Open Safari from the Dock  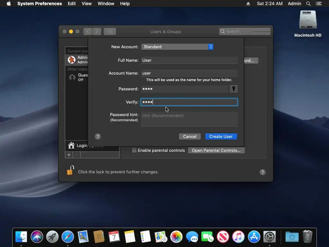[68, 237]
